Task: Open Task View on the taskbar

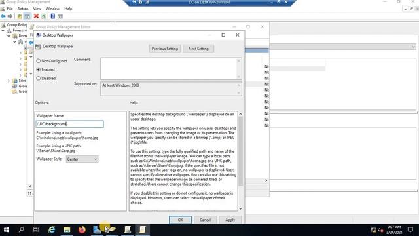Action: (36, 229)
